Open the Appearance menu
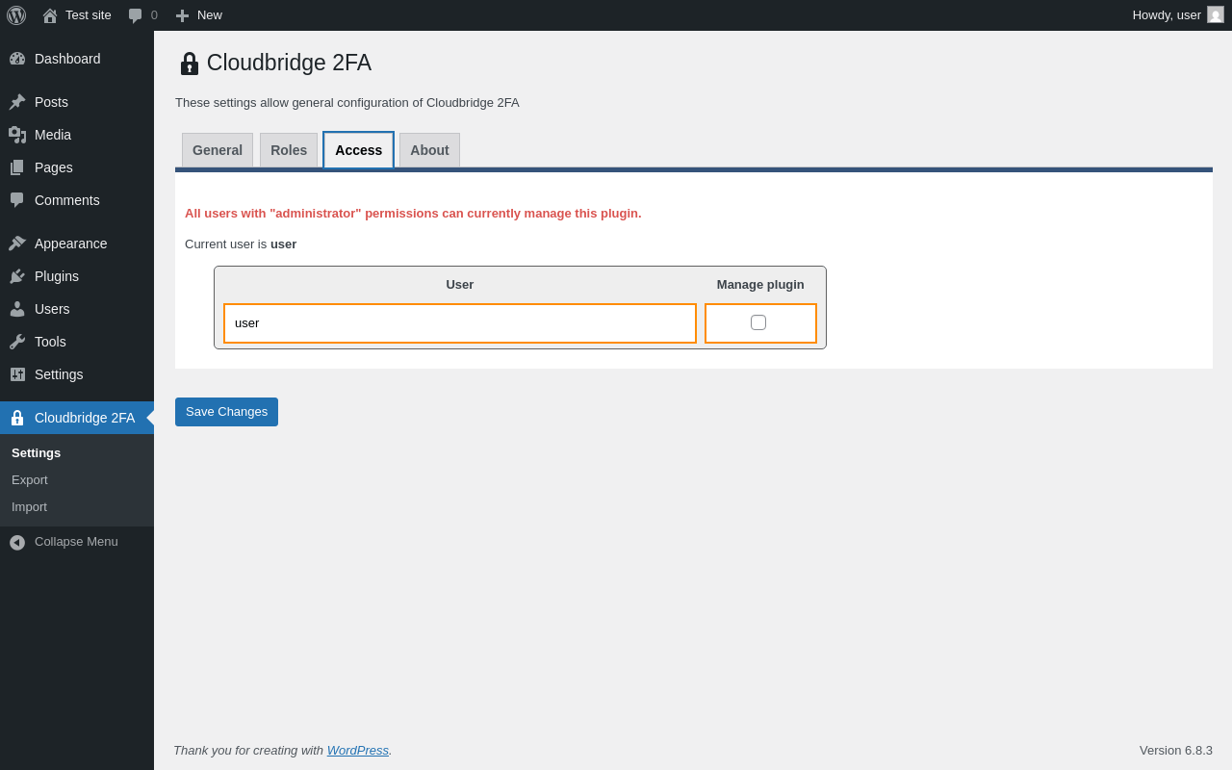The image size is (1232, 770). [77, 244]
